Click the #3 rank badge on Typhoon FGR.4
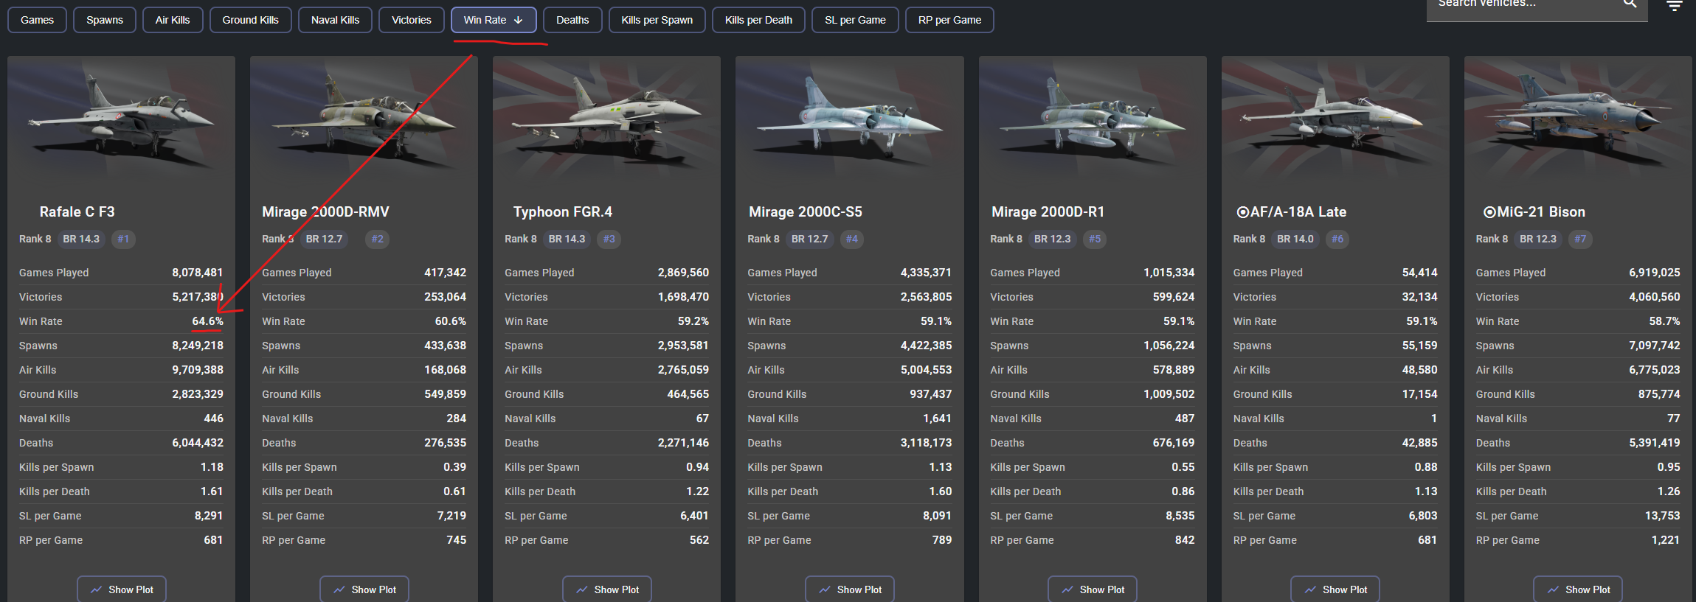Image resolution: width=1696 pixels, height=602 pixels. (x=609, y=239)
